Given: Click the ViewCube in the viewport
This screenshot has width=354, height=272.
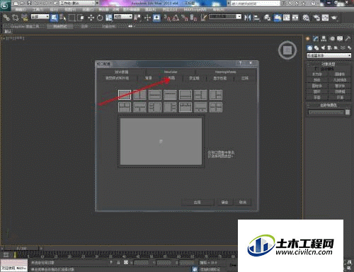Looking at the screenshot, I should (x=287, y=50).
